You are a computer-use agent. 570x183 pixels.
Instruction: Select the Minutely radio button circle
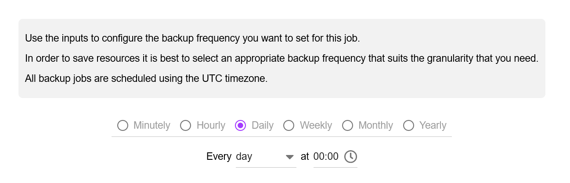pyautogui.click(x=123, y=126)
